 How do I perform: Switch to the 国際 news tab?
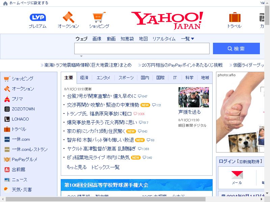(x=161, y=78)
